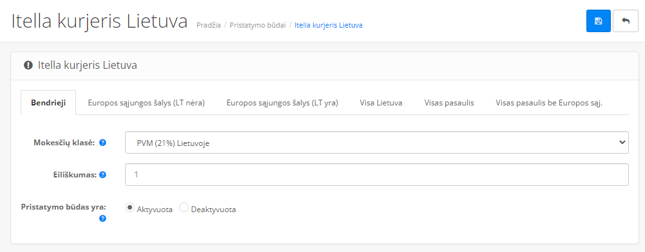Open Visas pasaulis be Europos sąj. tab
Viewport: 645px width, 252px height.
click(x=549, y=103)
